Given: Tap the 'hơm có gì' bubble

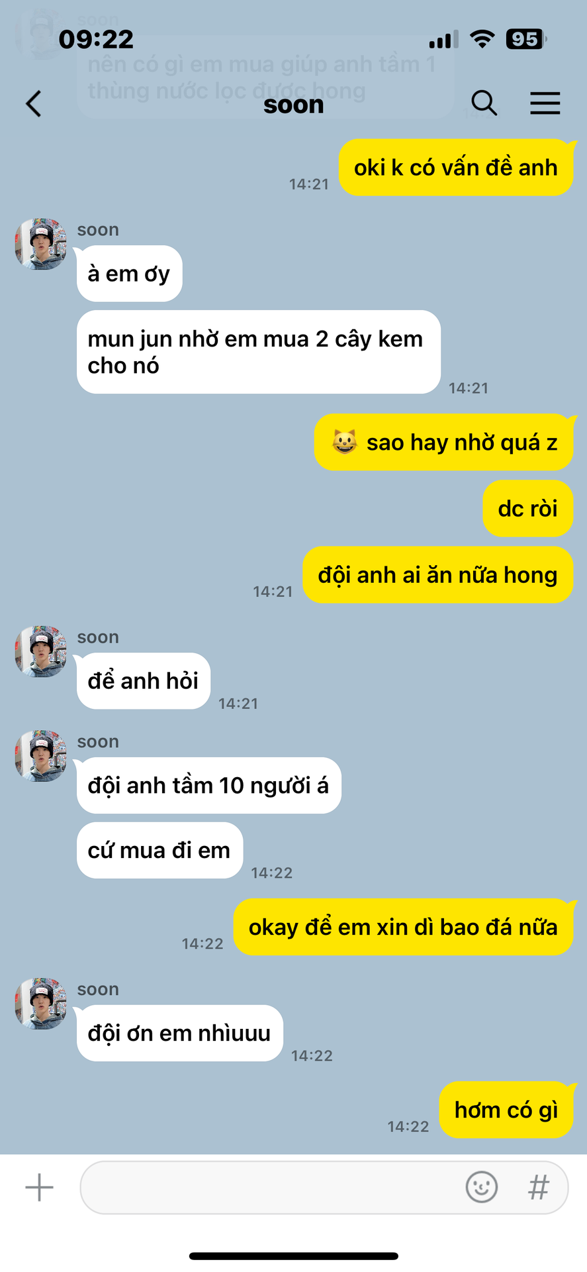Looking at the screenshot, I should point(506,1110).
